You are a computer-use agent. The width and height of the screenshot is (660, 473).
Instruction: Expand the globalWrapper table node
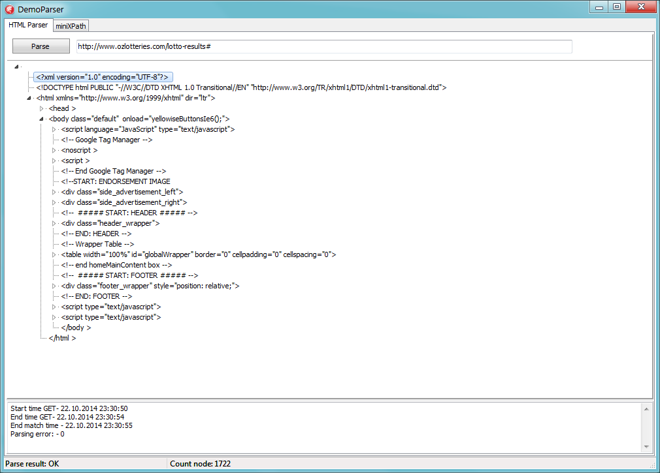[54, 254]
